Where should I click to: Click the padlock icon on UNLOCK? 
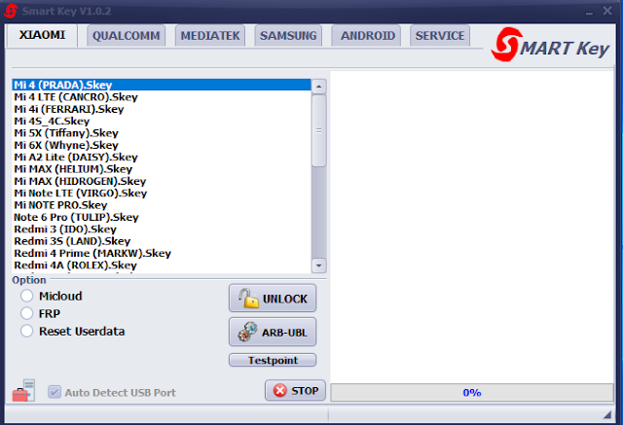(x=249, y=299)
